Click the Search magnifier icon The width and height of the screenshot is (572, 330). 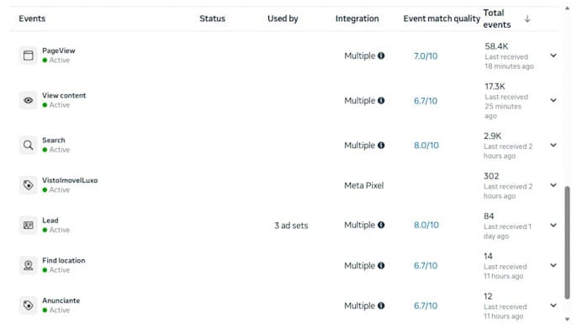[28, 146]
